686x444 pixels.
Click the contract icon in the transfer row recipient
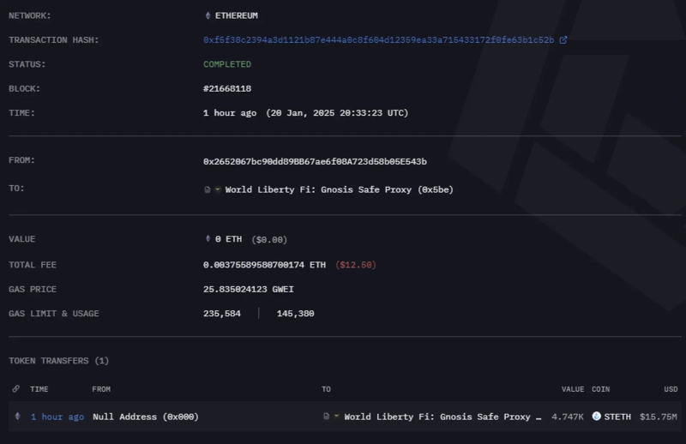click(327, 417)
